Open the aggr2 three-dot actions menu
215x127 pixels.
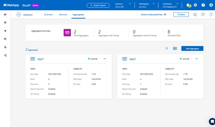pyautogui.click(x=196, y=59)
